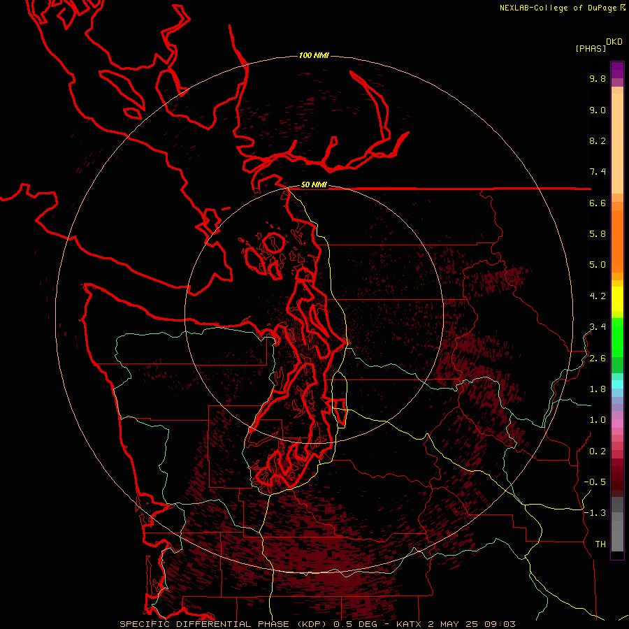Select the 6.6 legend value
The height and width of the screenshot is (629, 629).
click(598, 203)
